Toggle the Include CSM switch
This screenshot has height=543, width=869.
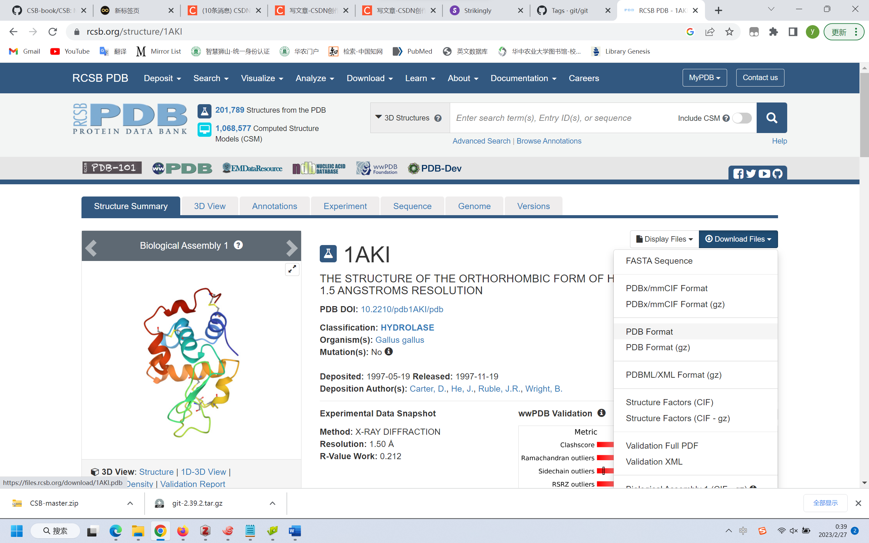[x=741, y=118]
